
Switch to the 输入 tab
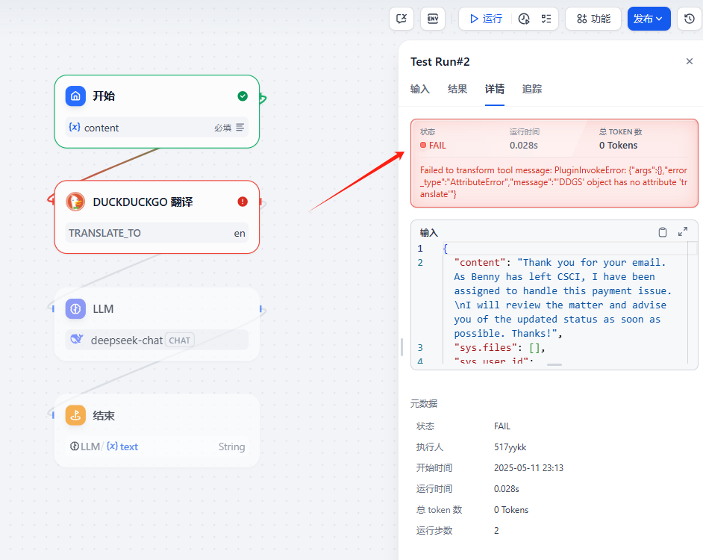click(420, 89)
